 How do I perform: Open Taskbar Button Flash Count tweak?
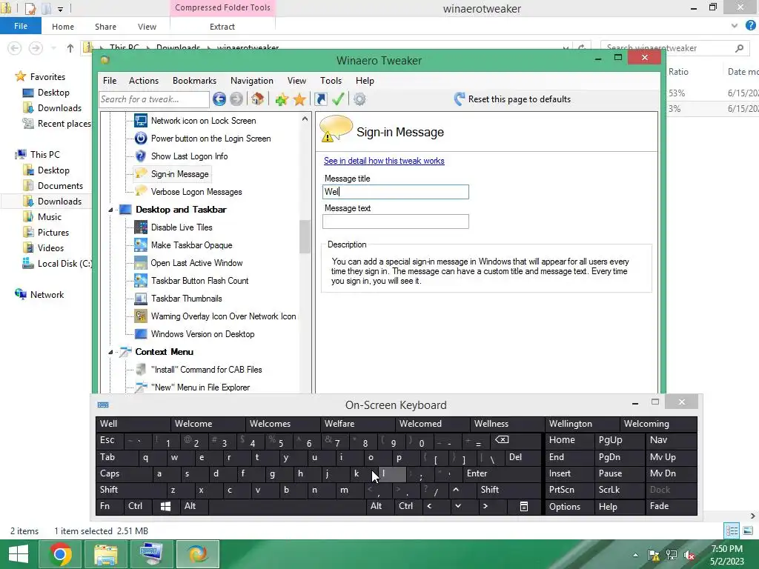click(x=199, y=281)
